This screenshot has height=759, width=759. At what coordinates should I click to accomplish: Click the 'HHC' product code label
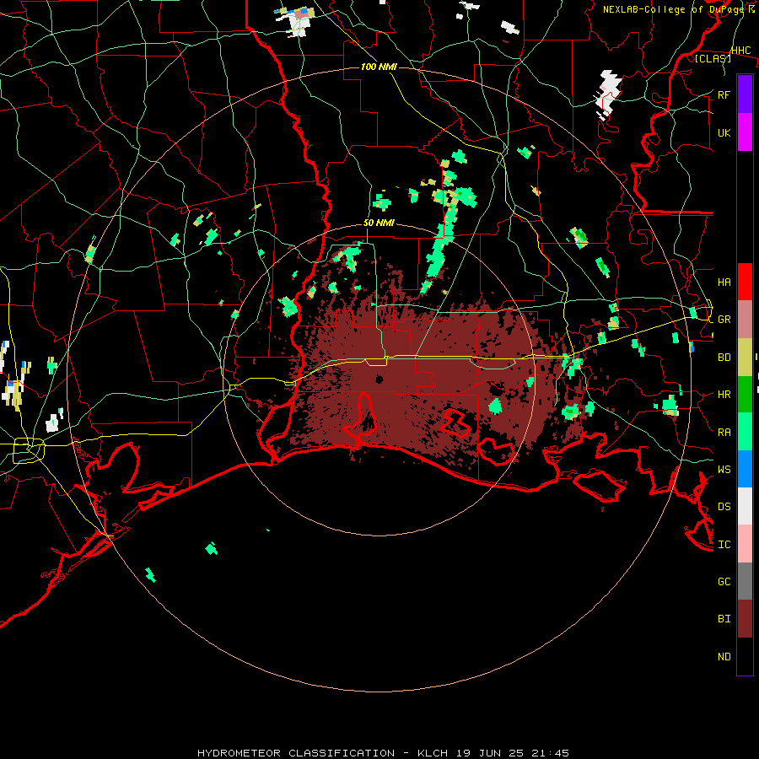pyautogui.click(x=740, y=51)
